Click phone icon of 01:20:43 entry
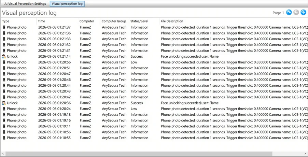This screenshot has width=308, height=157. click(x=4, y=91)
